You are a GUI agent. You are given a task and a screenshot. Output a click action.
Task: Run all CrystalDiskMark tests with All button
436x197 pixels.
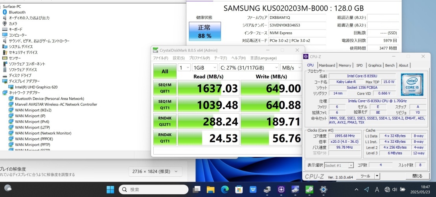click(x=165, y=71)
